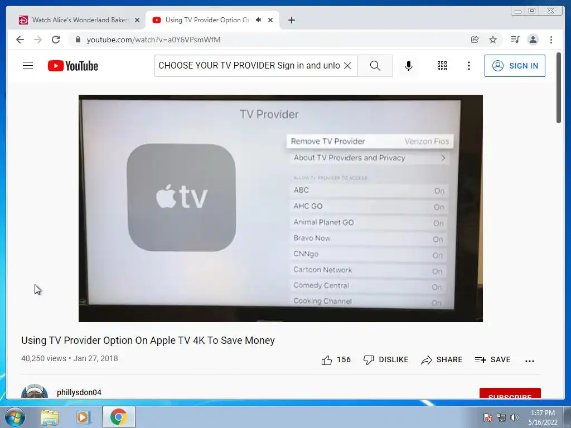View site info via the padlock icon
Viewport: 571px width, 428px height.
coord(78,40)
